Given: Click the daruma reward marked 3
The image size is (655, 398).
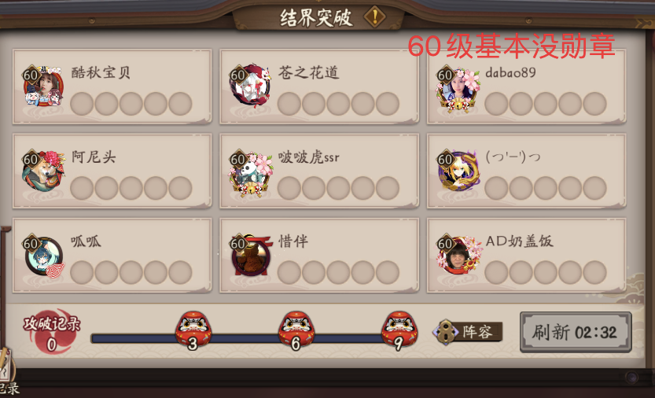Looking at the screenshot, I should (193, 330).
